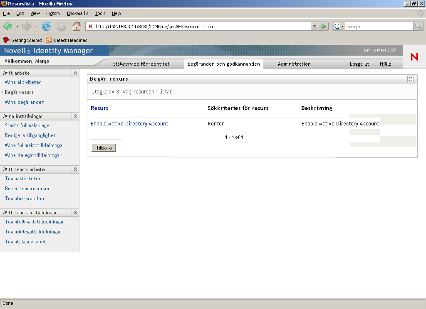The image size is (426, 309).
Task: Click the Google search input field
Action: click(379, 26)
